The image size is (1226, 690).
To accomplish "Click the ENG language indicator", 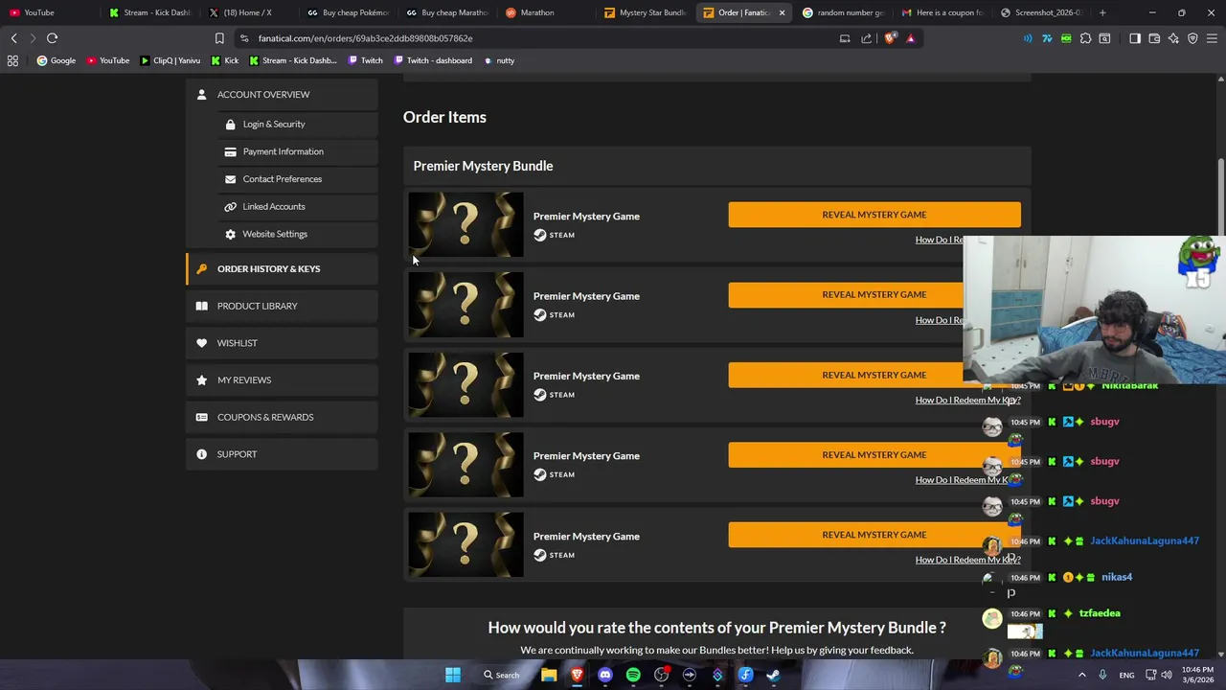I will (x=1126, y=675).
